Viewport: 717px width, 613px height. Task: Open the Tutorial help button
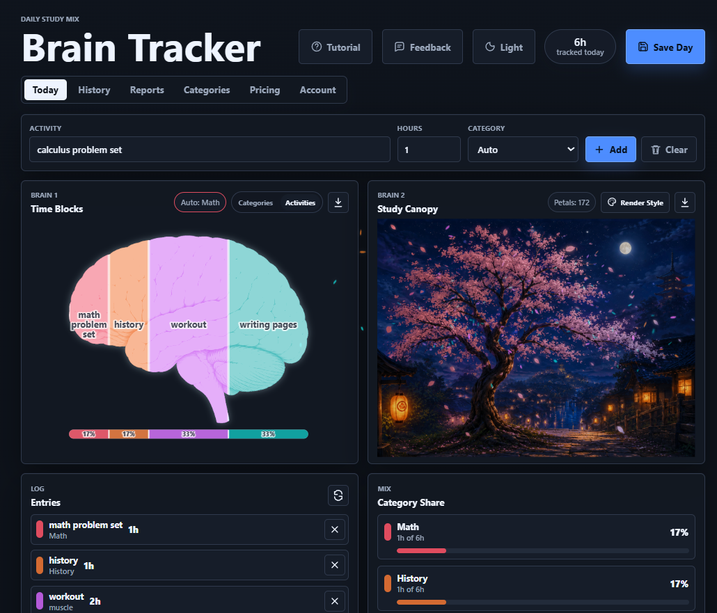click(x=335, y=47)
